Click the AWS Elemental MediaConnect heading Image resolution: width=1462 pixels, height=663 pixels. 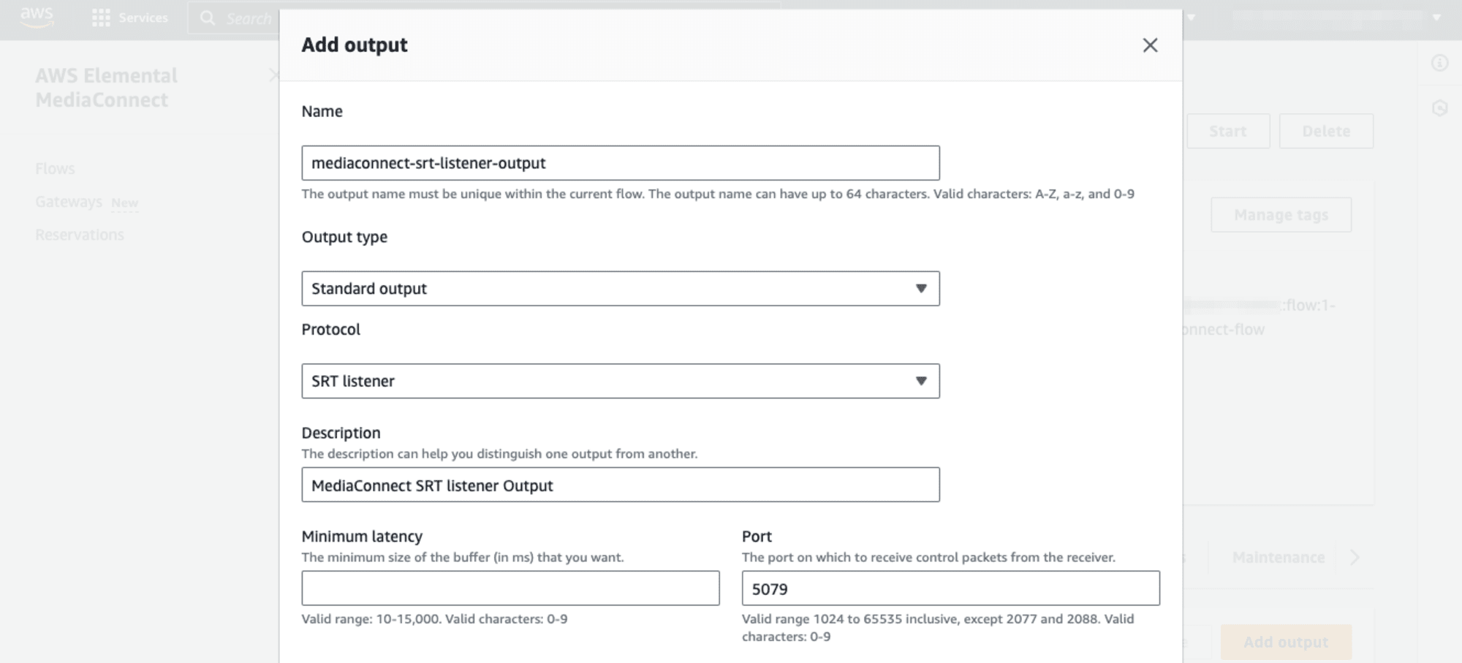pyautogui.click(x=106, y=88)
